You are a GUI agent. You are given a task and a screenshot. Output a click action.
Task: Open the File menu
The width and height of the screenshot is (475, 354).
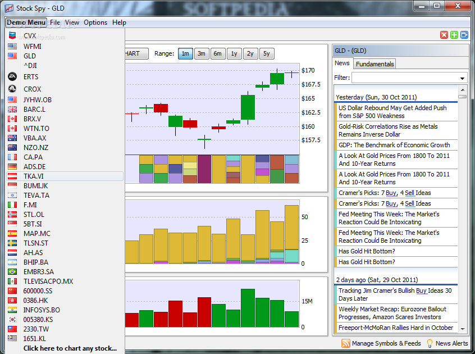pyautogui.click(x=55, y=22)
